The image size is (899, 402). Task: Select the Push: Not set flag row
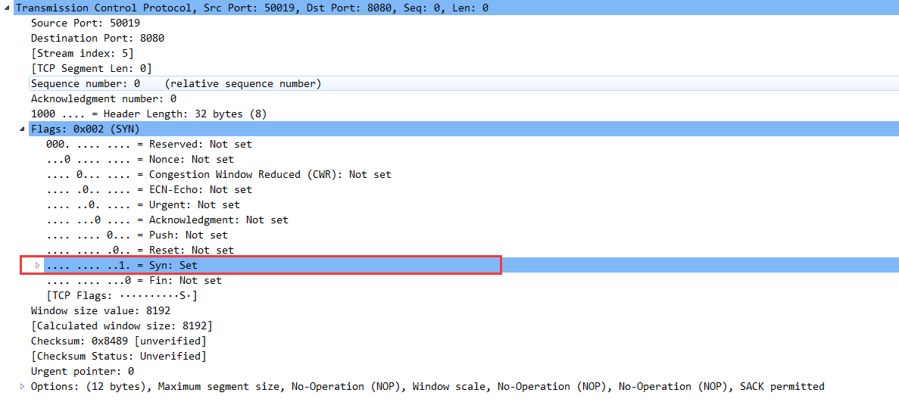coord(136,235)
